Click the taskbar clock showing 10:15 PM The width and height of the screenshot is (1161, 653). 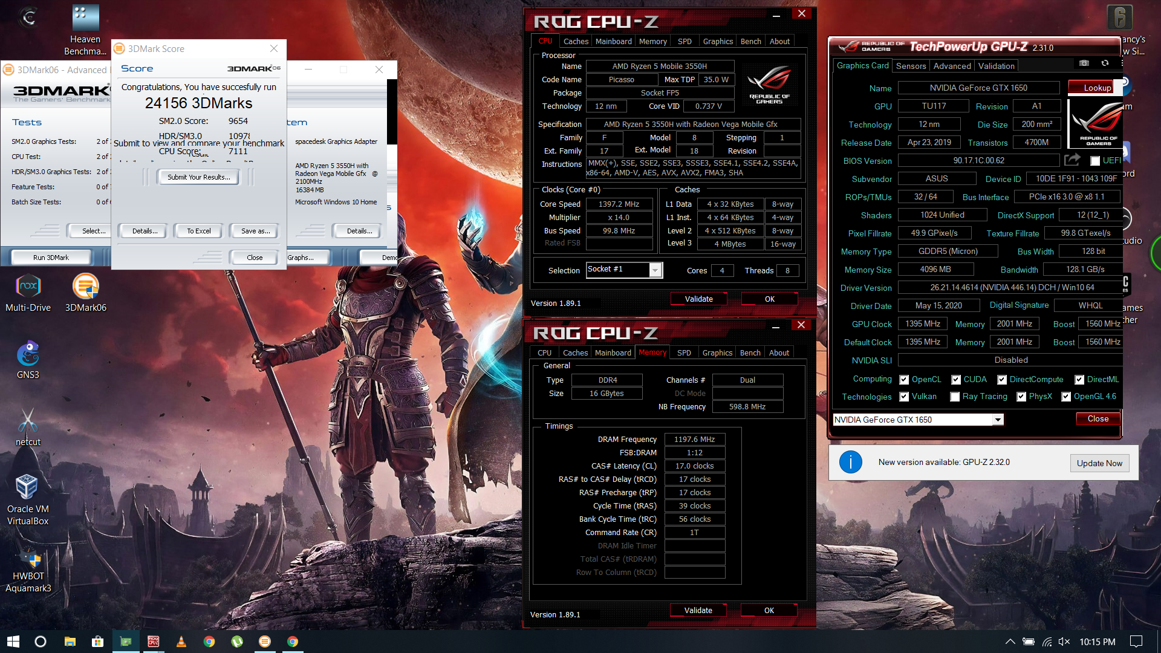tap(1097, 642)
